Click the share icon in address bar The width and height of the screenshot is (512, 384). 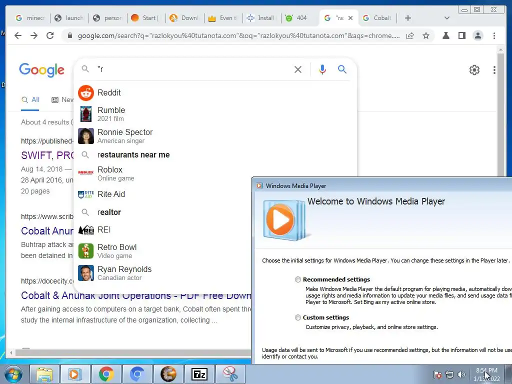(x=410, y=35)
